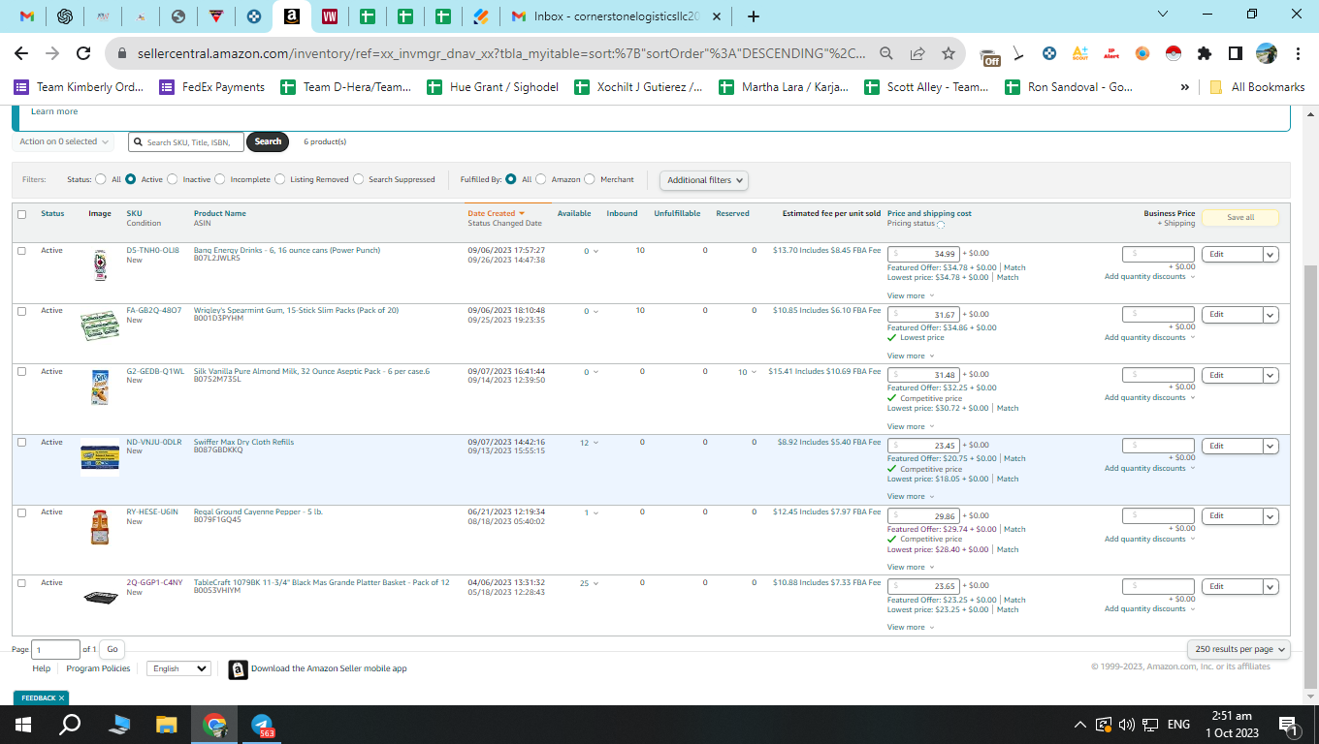The width and height of the screenshot is (1319, 744).
Task: Open the Windows Start menu
Action: pyautogui.click(x=22, y=725)
